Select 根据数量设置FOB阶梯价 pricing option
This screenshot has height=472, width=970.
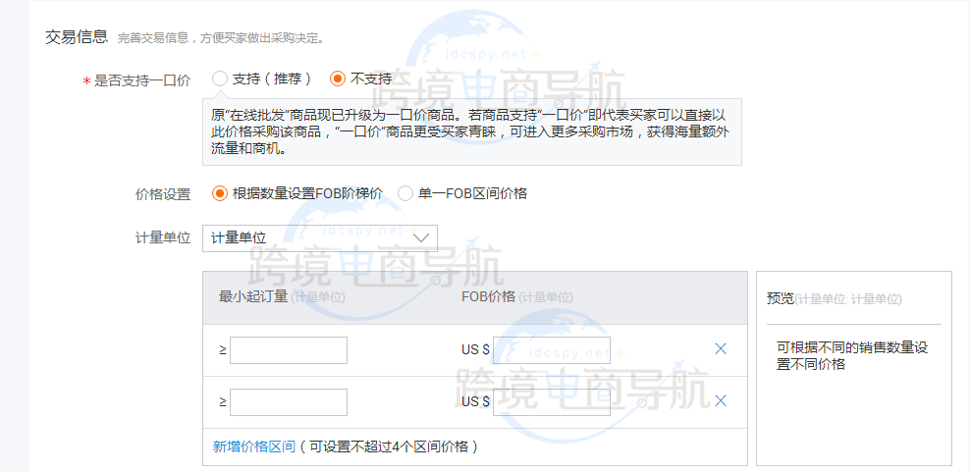[x=220, y=193]
